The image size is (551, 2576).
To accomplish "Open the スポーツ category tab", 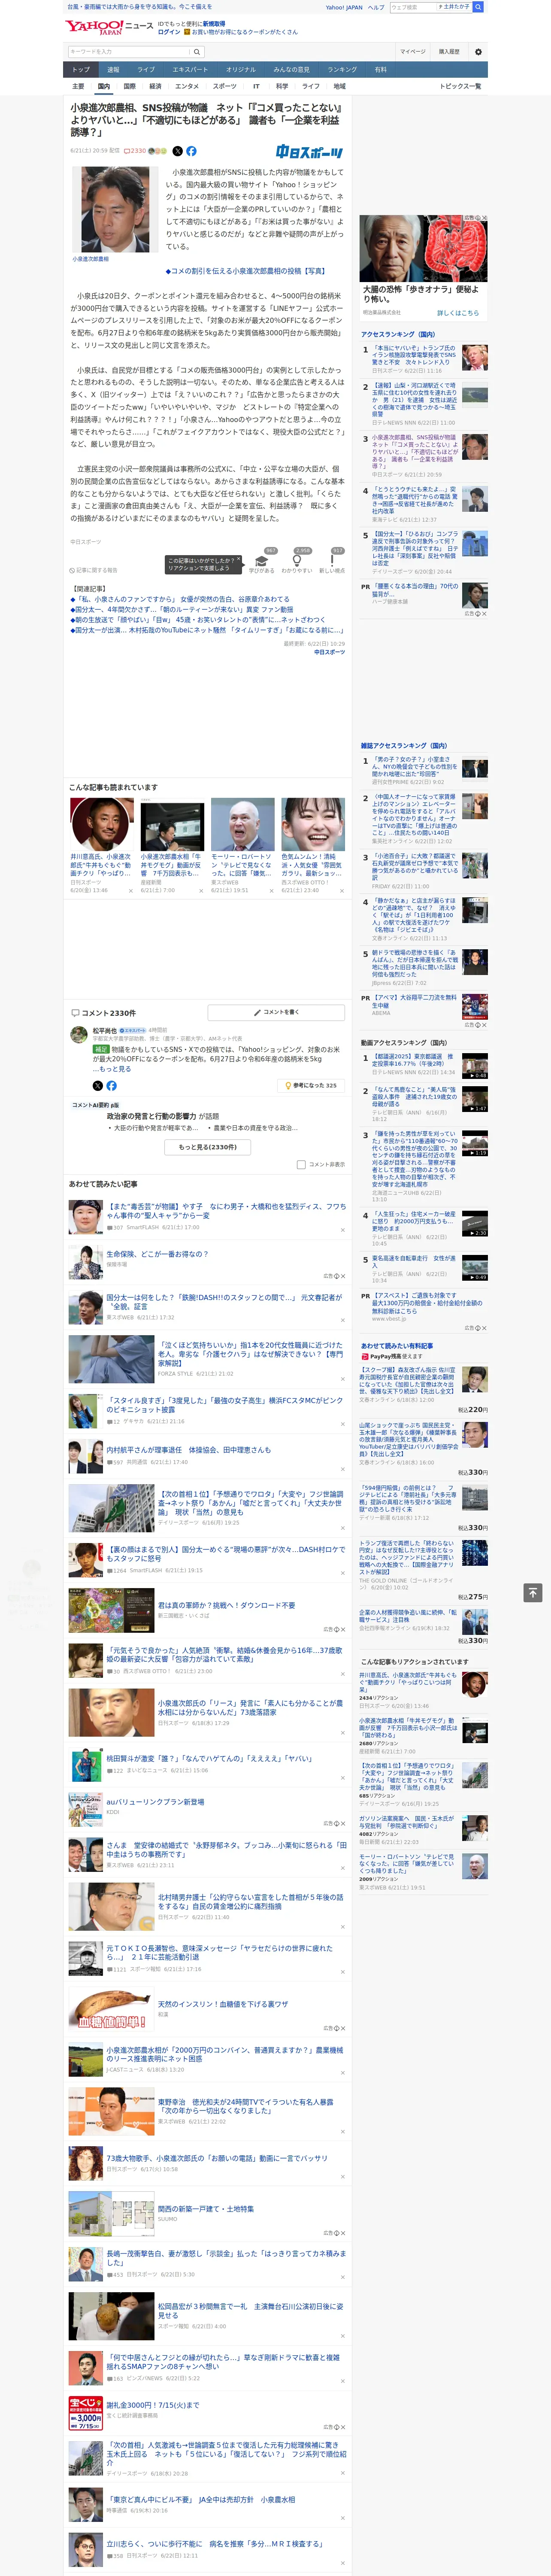I will [x=225, y=86].
